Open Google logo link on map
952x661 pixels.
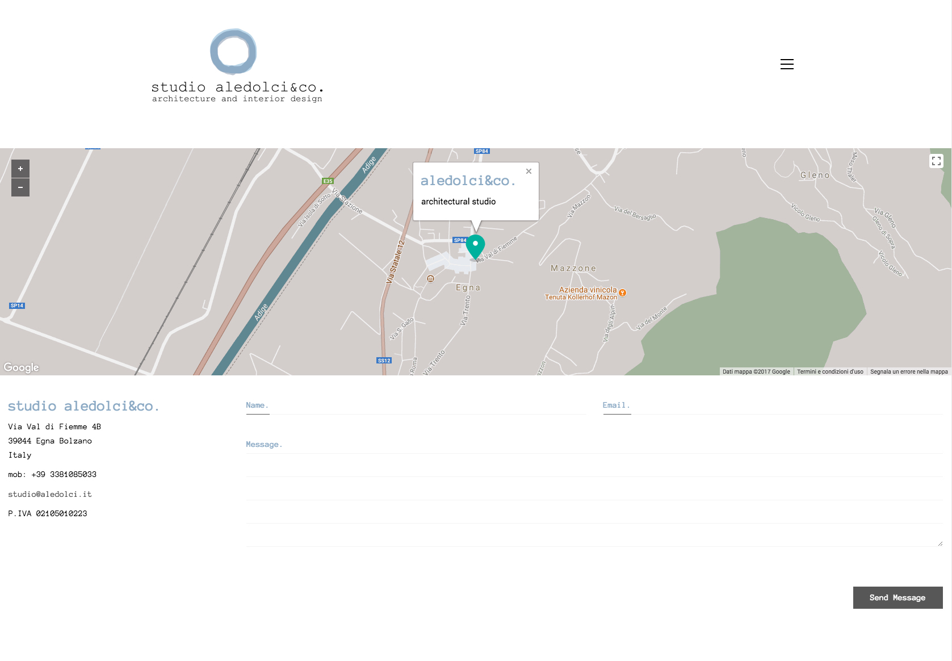(22, 367)
